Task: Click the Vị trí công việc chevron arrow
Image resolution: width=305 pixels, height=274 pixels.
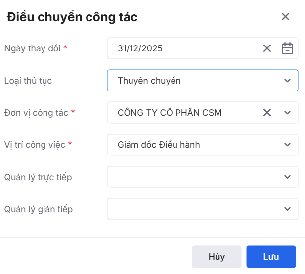Action: click(x=288, y=145)
